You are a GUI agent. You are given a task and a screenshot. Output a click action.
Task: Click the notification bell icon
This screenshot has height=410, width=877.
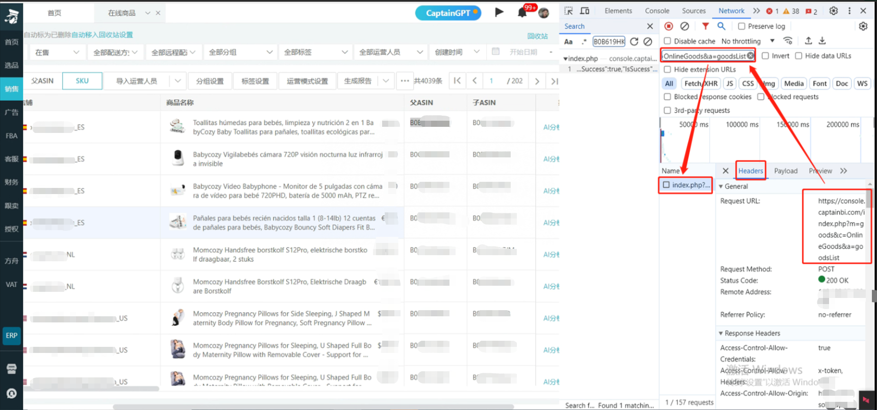coord(522,13)
